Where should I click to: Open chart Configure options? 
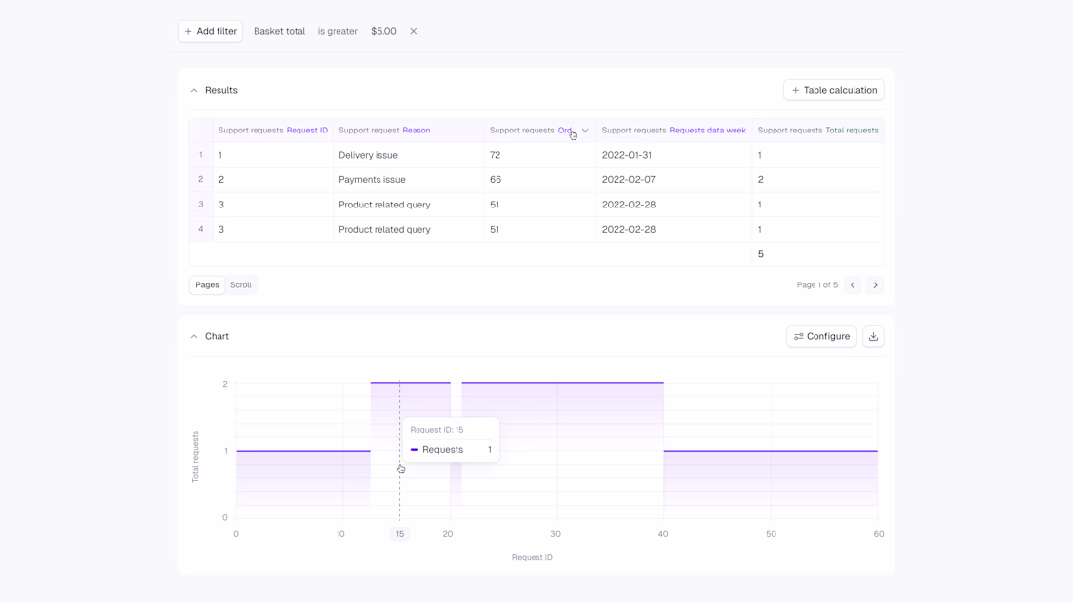821,336
